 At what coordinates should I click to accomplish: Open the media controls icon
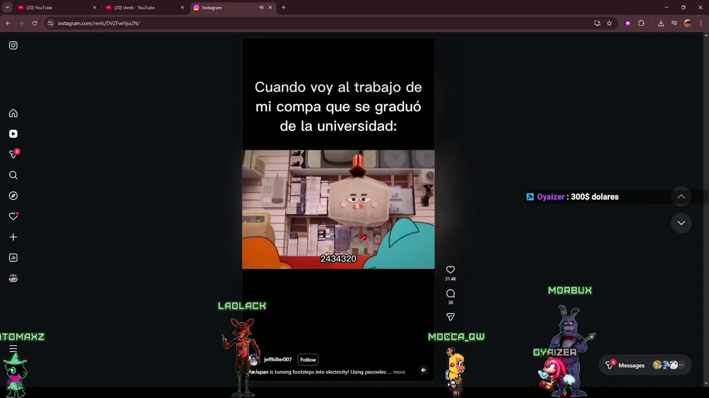point(674,23)
